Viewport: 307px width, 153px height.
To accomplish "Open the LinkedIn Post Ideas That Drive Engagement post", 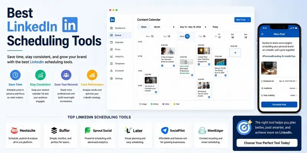I will [204, 55].
